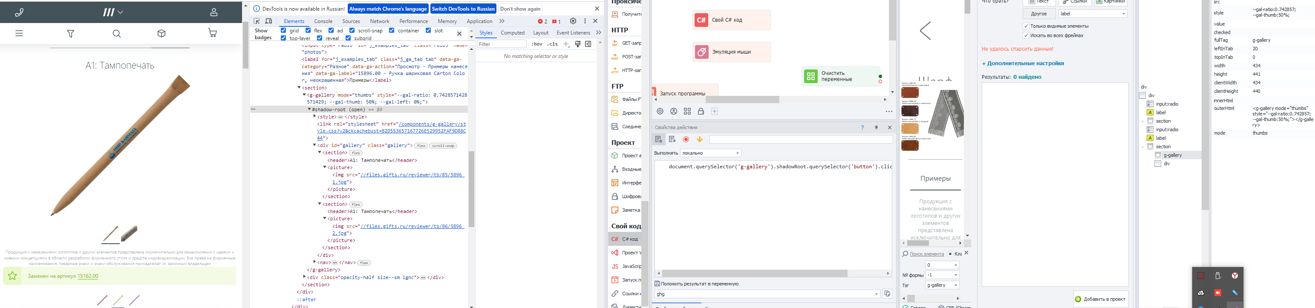Toggle the slot badge checkbox
1315x308 pixels.
[x=428, y=31]
